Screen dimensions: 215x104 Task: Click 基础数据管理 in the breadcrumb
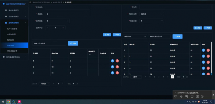(58, 2)
